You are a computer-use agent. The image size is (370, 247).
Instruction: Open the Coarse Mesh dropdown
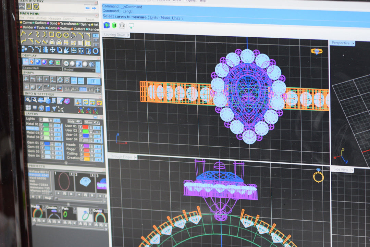point(42,69)
